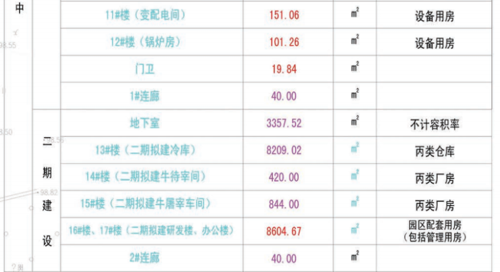Click the 1#连廊 row label
Image resolution: width=500 pixels, height=272 pixels.
pos(145,95)
